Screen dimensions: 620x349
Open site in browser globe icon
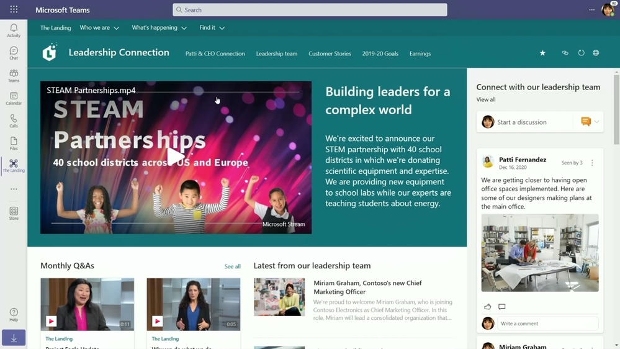[x=596, y=53]
